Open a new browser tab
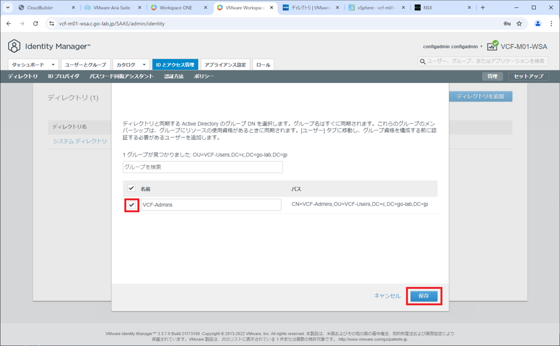This screenshot has height=346, width=560. pyautogui.click(x=483, y=7)
